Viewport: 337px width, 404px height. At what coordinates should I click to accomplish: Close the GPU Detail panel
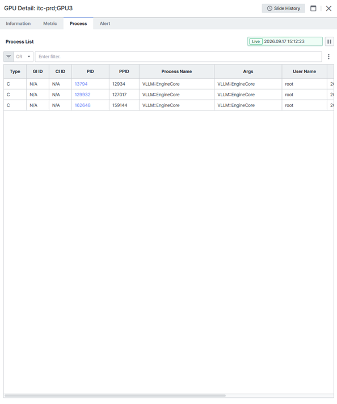tap(328, 8)
